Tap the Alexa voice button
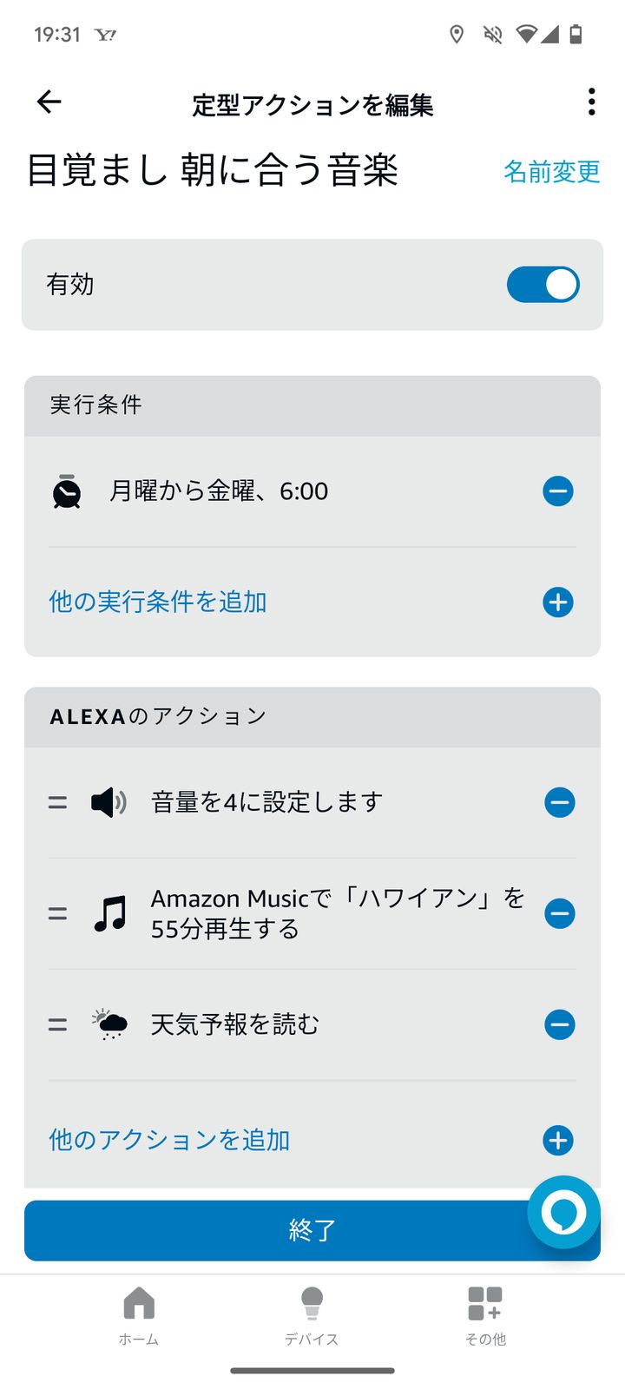Screen dimensions: 625x1389 [563, 1211]
